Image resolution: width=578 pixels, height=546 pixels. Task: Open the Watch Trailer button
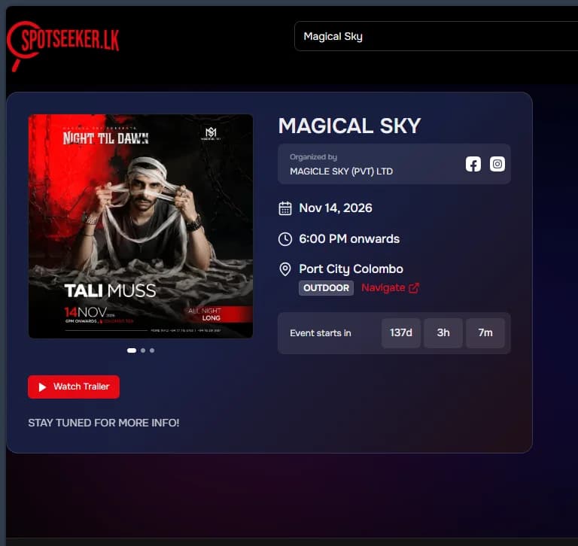click(x=74, y=387)
